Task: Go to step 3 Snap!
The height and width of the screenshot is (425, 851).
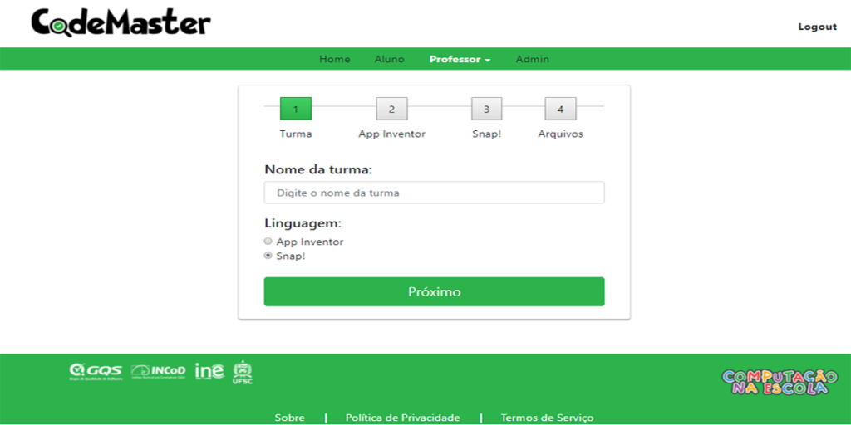Action: pos(486,109)
